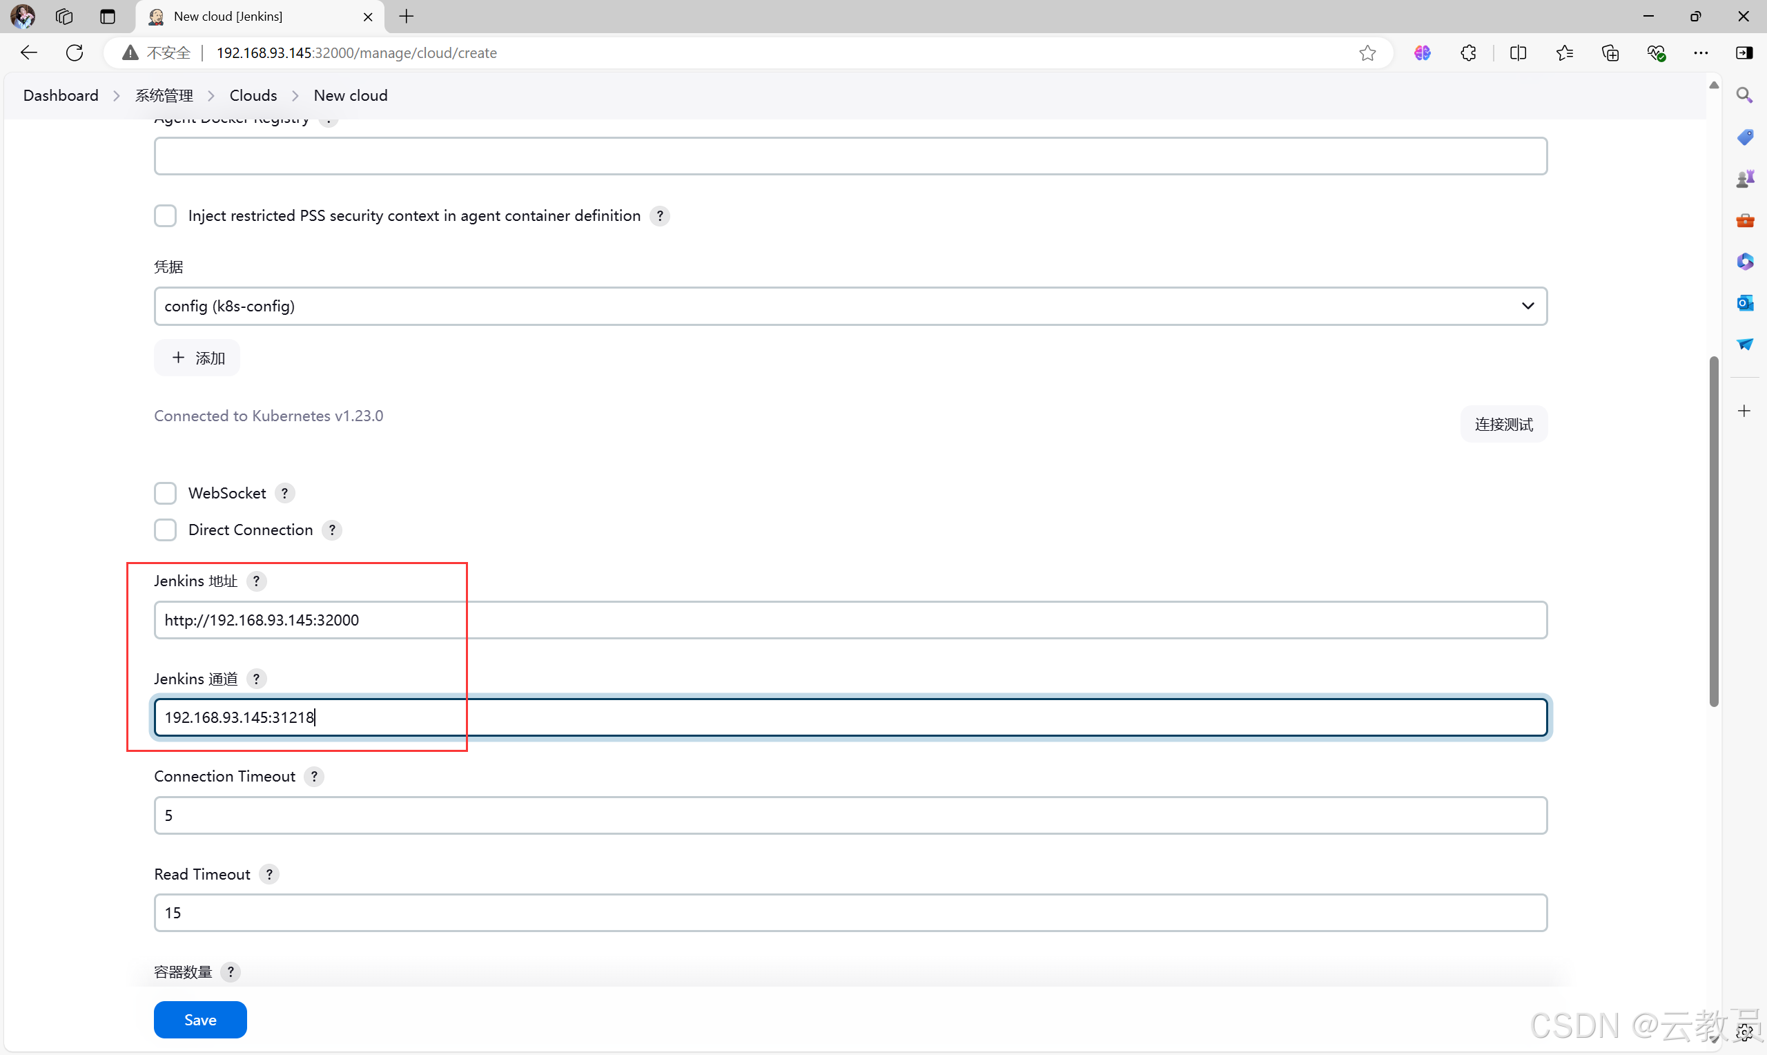Open browser extensions puzzle icon
The image size is (1767, 1055).
1469,52
